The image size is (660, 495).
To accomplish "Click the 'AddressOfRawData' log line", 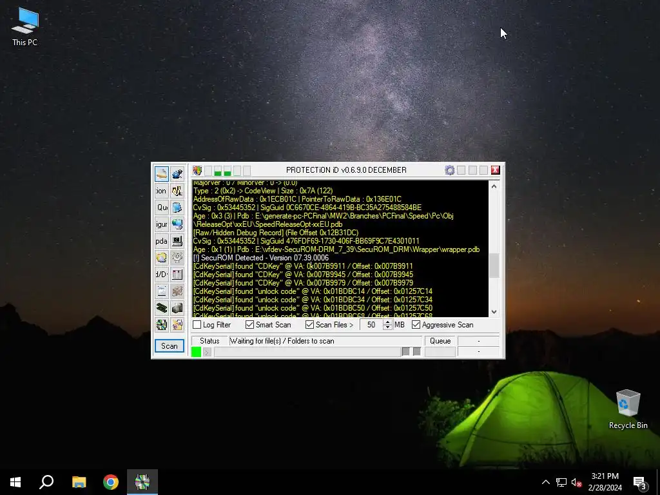I will coord(297,199).
